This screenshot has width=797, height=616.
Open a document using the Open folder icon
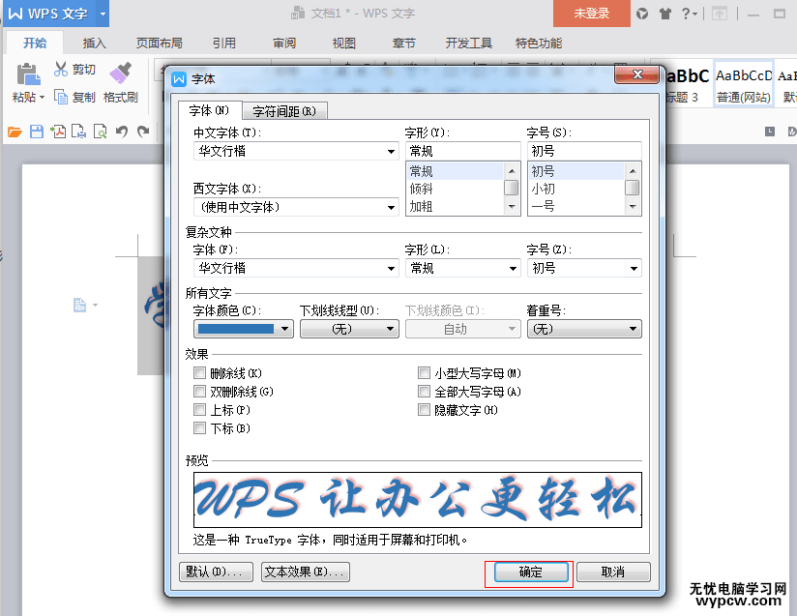(13, 132)
